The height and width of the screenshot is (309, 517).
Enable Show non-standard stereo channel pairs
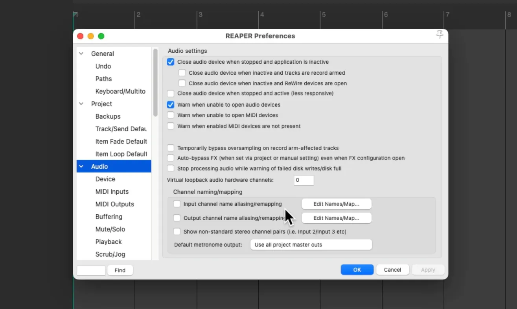coord(177,232)
